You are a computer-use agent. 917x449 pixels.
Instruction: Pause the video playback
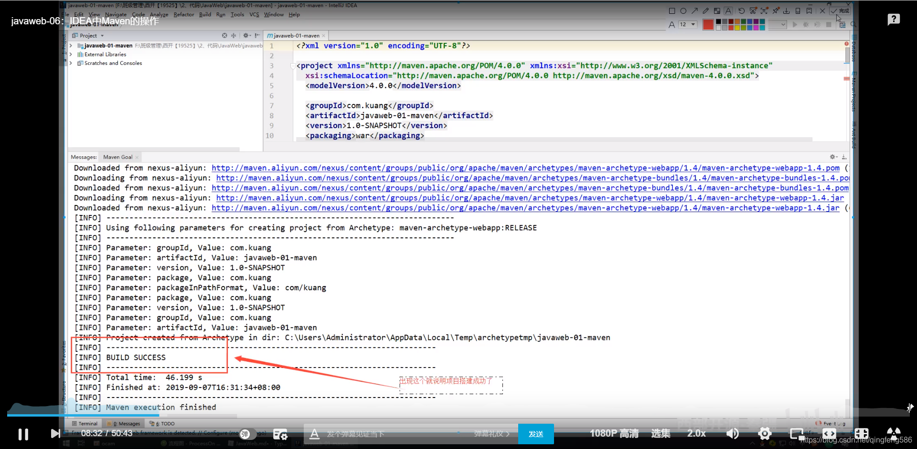click(23, 434)
